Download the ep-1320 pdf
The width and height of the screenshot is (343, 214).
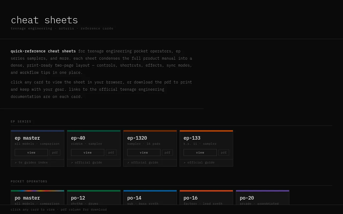(167, 152)
